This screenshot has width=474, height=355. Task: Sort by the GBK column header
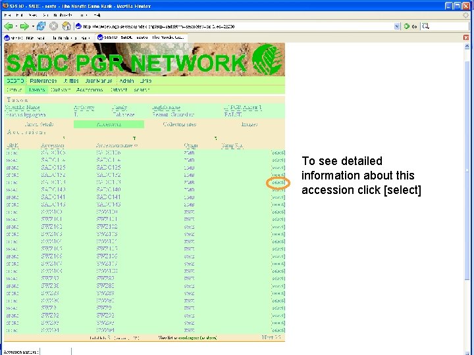[x=13, y=145]
